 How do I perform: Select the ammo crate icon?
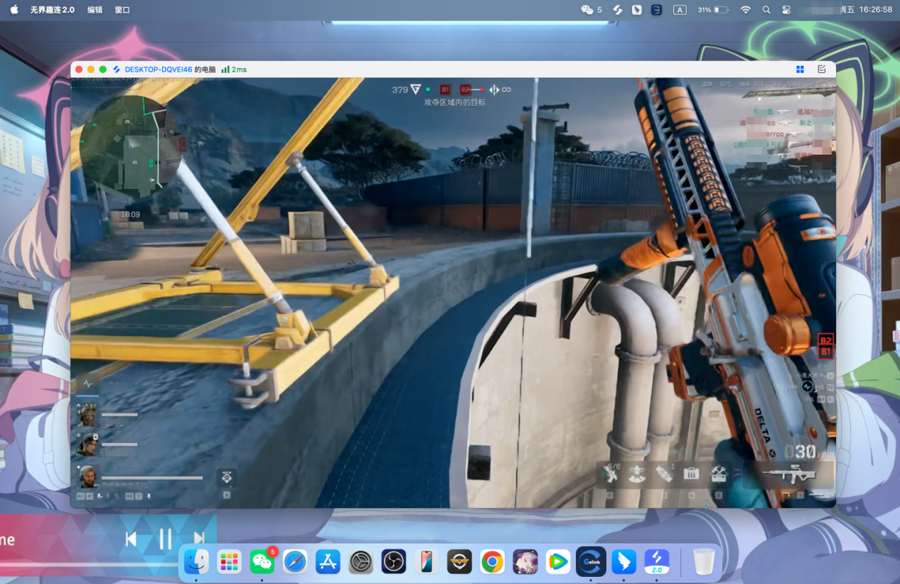point(692,474)
